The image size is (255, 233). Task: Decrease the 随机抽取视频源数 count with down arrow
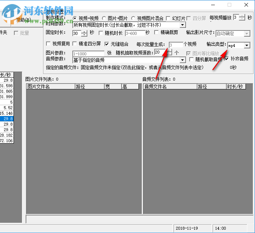169,53
